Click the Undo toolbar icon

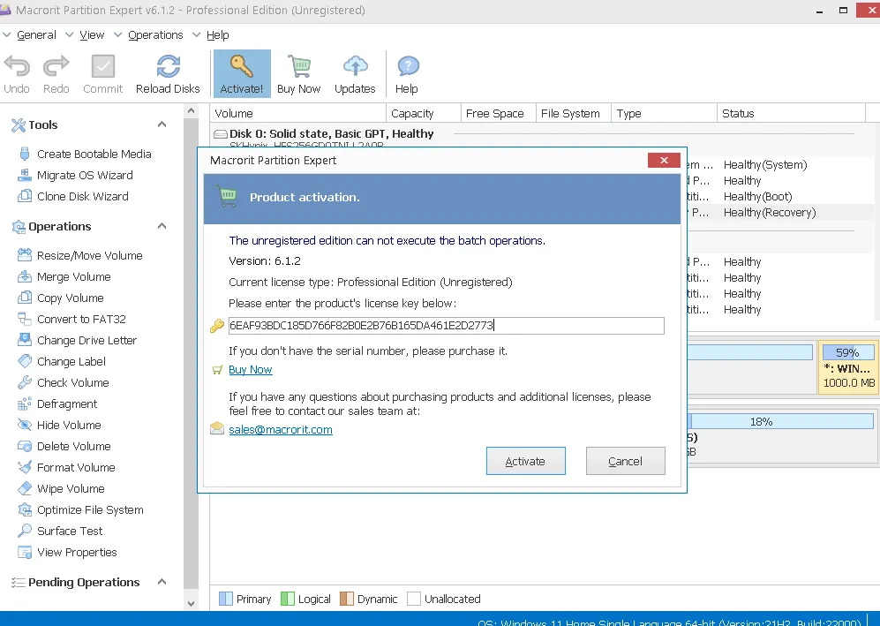pos(17,74)
